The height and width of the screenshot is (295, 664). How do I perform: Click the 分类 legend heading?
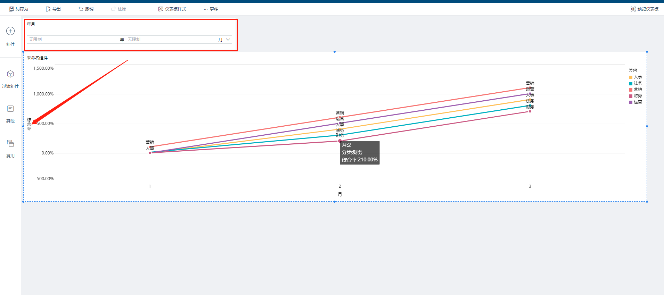(x=633, y=70)
